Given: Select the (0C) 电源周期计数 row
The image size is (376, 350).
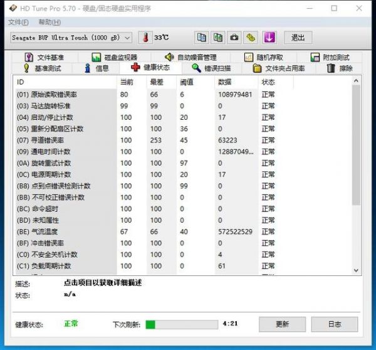Looking at the screenshot, I should 154,174.
